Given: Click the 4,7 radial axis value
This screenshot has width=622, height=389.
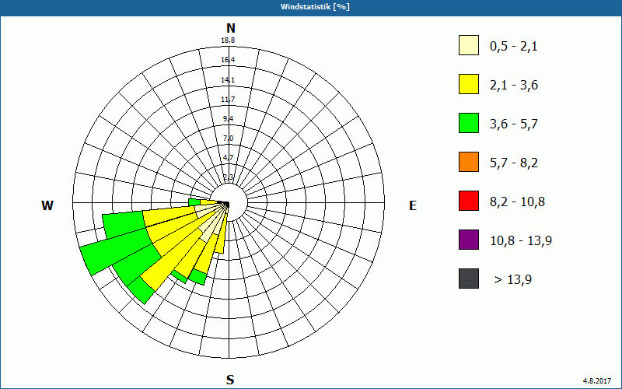Looking at the screenshot, I should point(228,158).
